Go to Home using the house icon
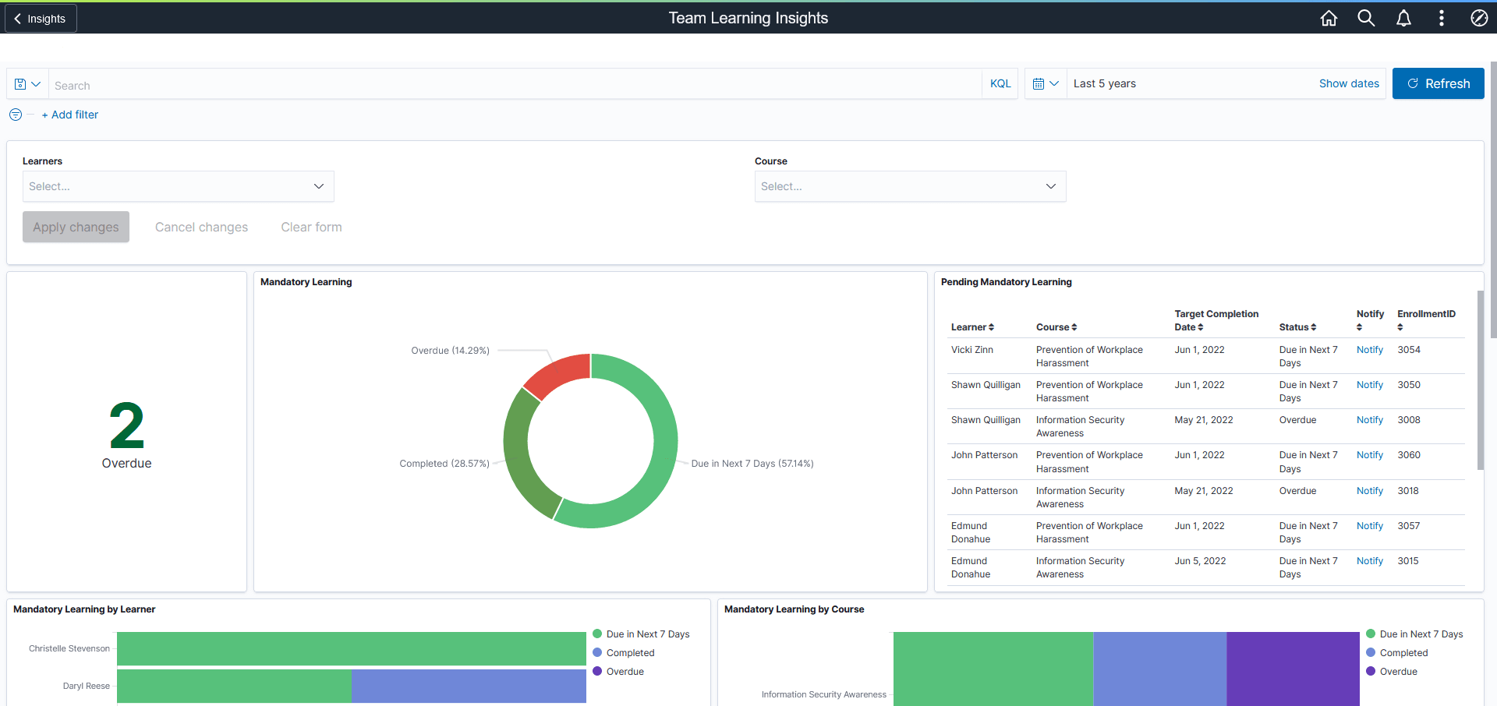Viewport: 1497px width, 706px height. (x=1329, y=18)
